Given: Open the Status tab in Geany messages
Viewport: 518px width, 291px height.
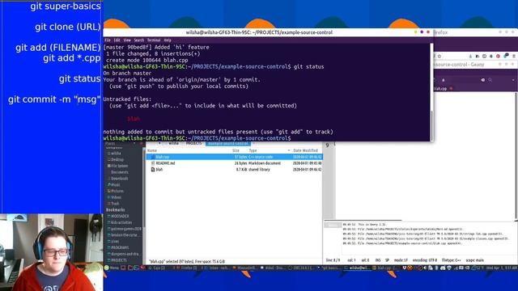Looking at the screenshot, I should tap(333, 225).
